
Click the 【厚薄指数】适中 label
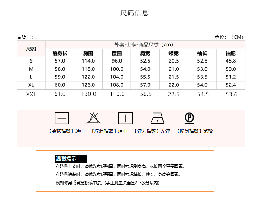(109, 131)
